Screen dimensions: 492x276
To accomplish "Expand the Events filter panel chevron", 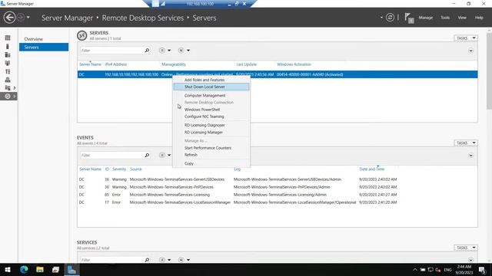I will tap(470, 156).
